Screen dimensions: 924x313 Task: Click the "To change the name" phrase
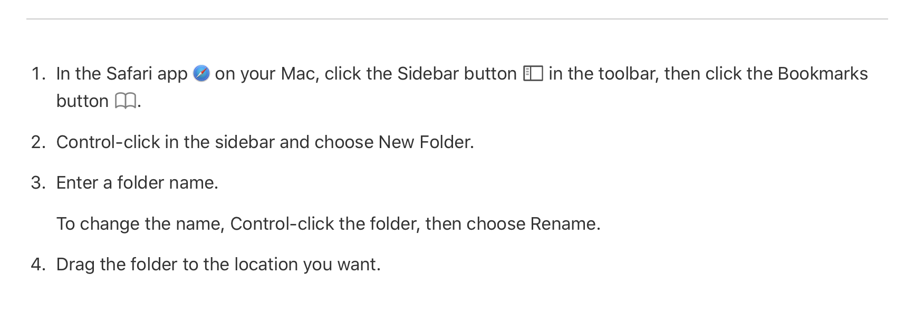tap(140, 224)
